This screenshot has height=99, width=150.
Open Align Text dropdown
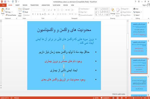tap(83, 12)
